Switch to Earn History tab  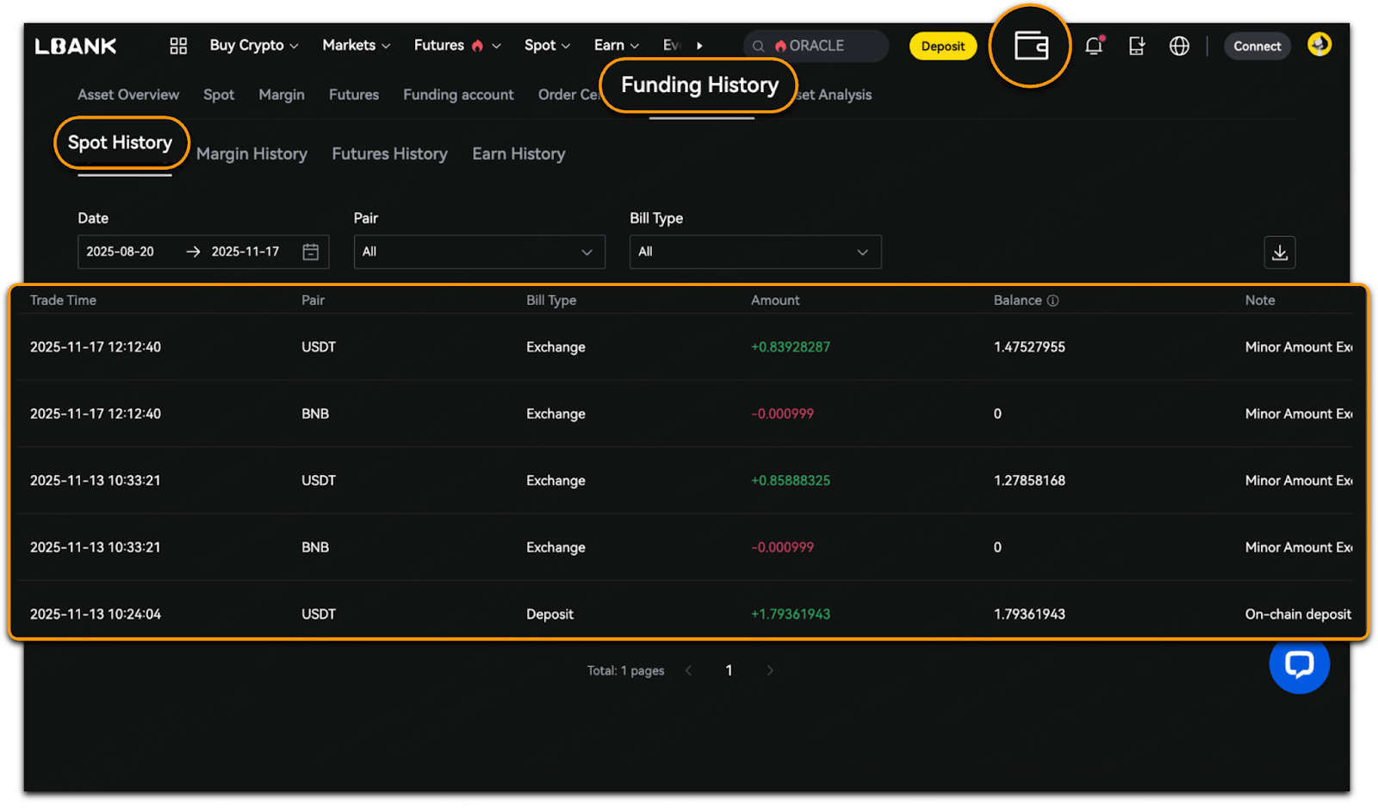point(518,154)
